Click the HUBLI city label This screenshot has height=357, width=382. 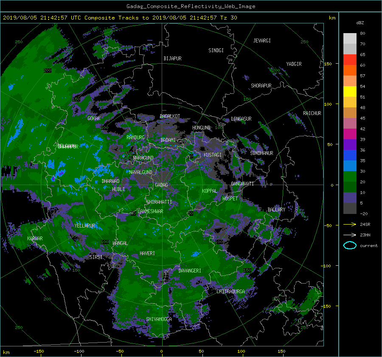pyautogui.click(x=118, y=189)
